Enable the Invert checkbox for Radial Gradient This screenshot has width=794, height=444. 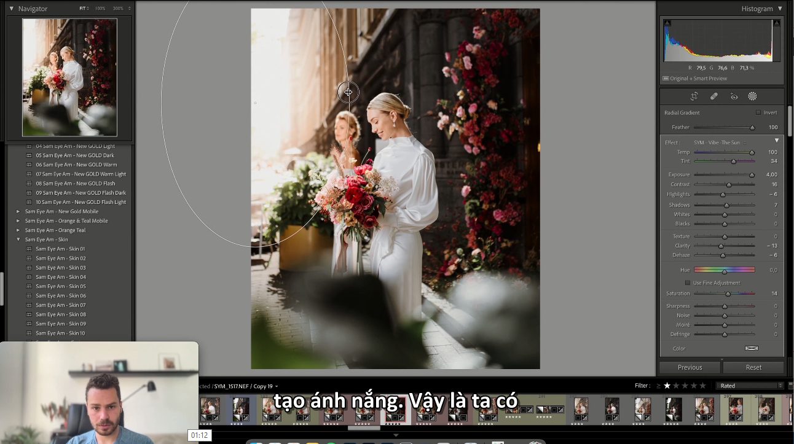[x=758, y=113]
